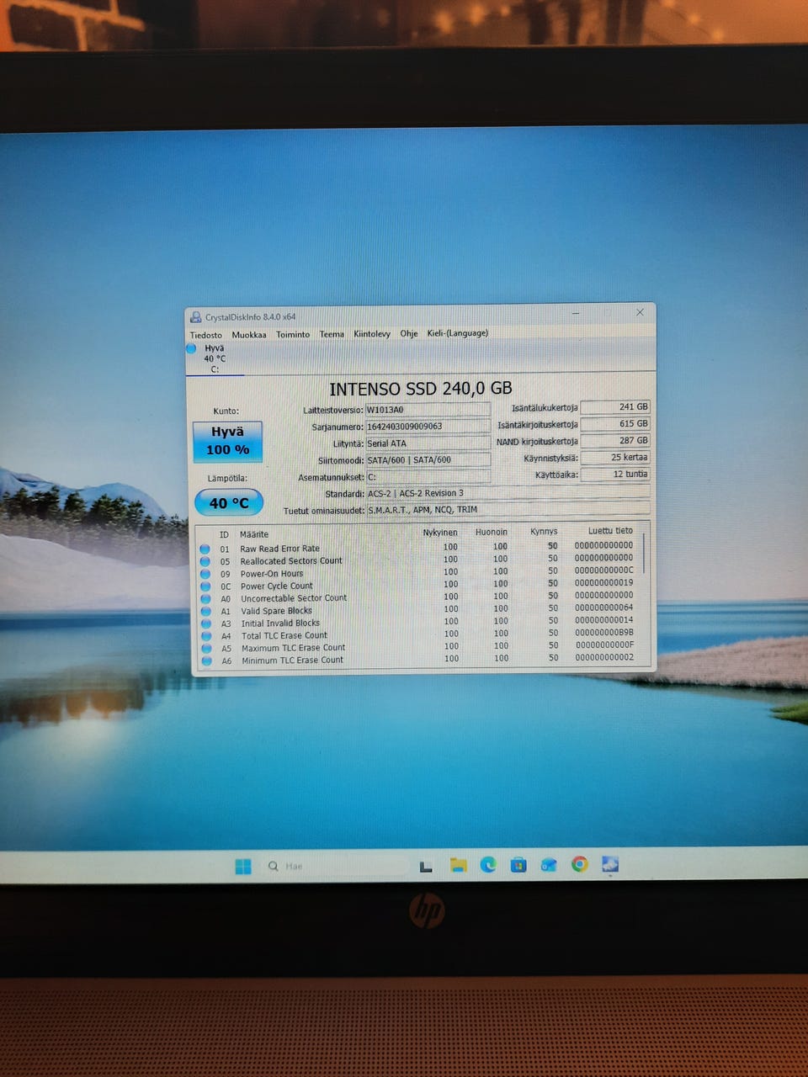
Task: Click the power-on hours value 12 tuntia
Action: [x=615, y=475]
